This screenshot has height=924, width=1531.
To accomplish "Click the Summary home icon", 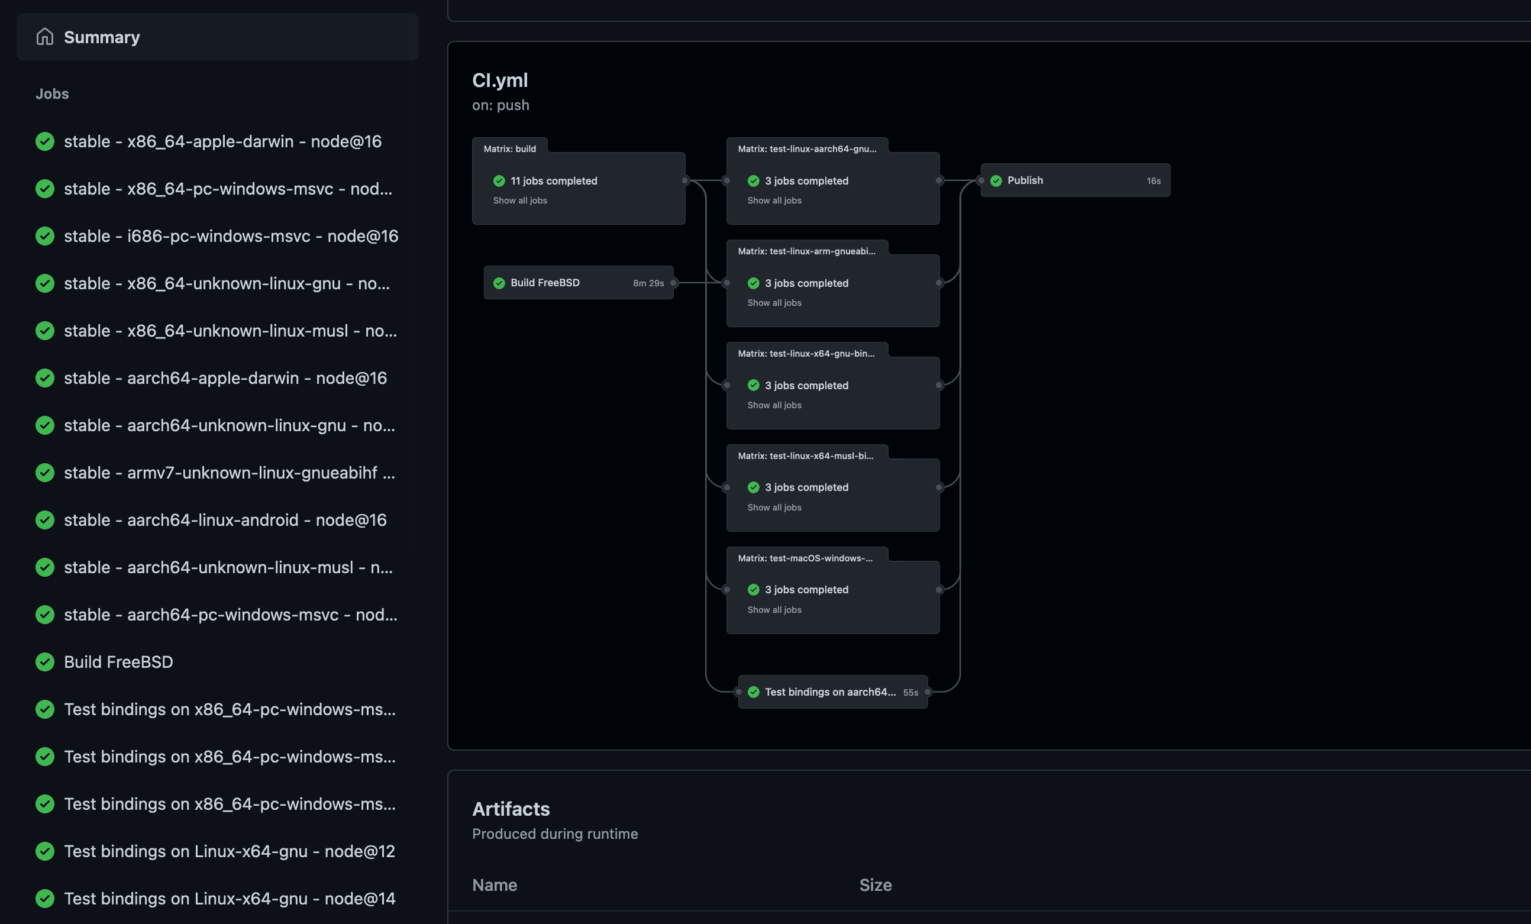I will (x=45, y=37).
